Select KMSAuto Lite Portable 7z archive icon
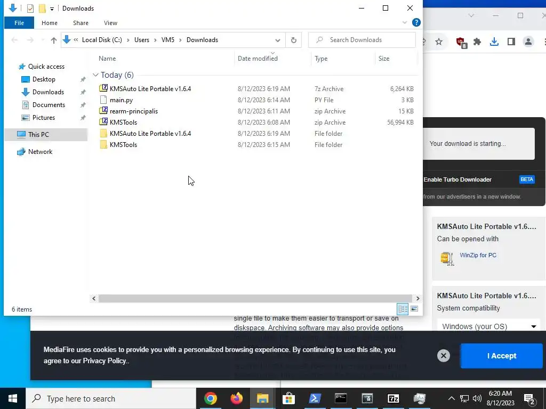The image size is (546, 409). tap(103, 88)
